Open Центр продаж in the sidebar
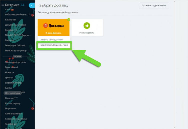 [x=13, y=93]
